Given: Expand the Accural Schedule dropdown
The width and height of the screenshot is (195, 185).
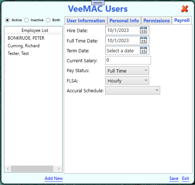Looking at the screenshot, I should 133,90.
